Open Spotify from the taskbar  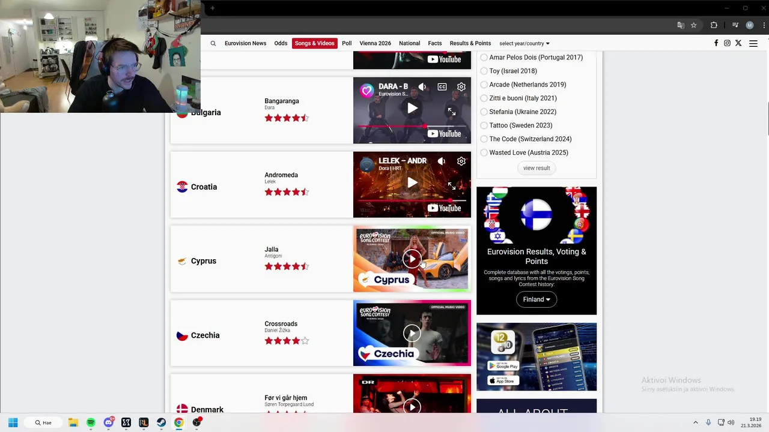(91, 422)
